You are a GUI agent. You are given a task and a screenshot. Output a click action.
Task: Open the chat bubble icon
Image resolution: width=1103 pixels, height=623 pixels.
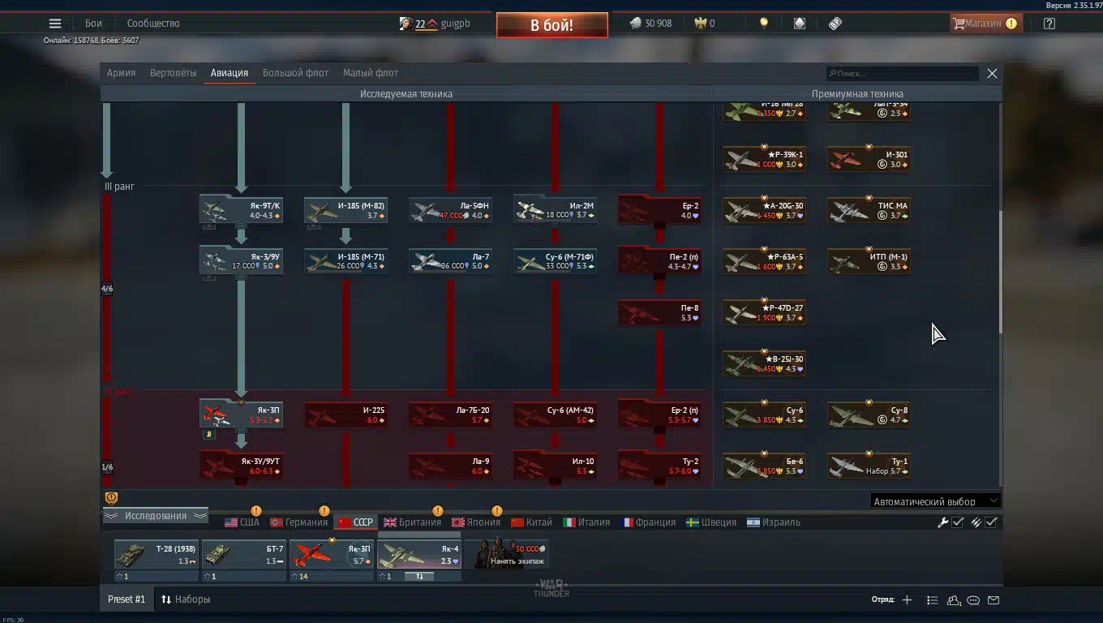click(x=973, y=600)
